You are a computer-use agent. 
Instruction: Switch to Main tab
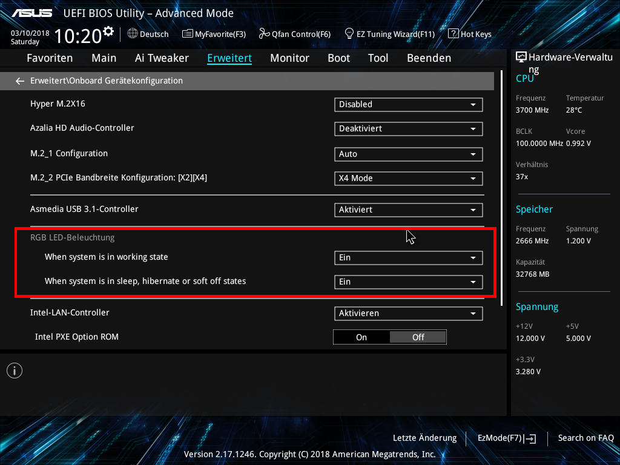tap(104, 58)
